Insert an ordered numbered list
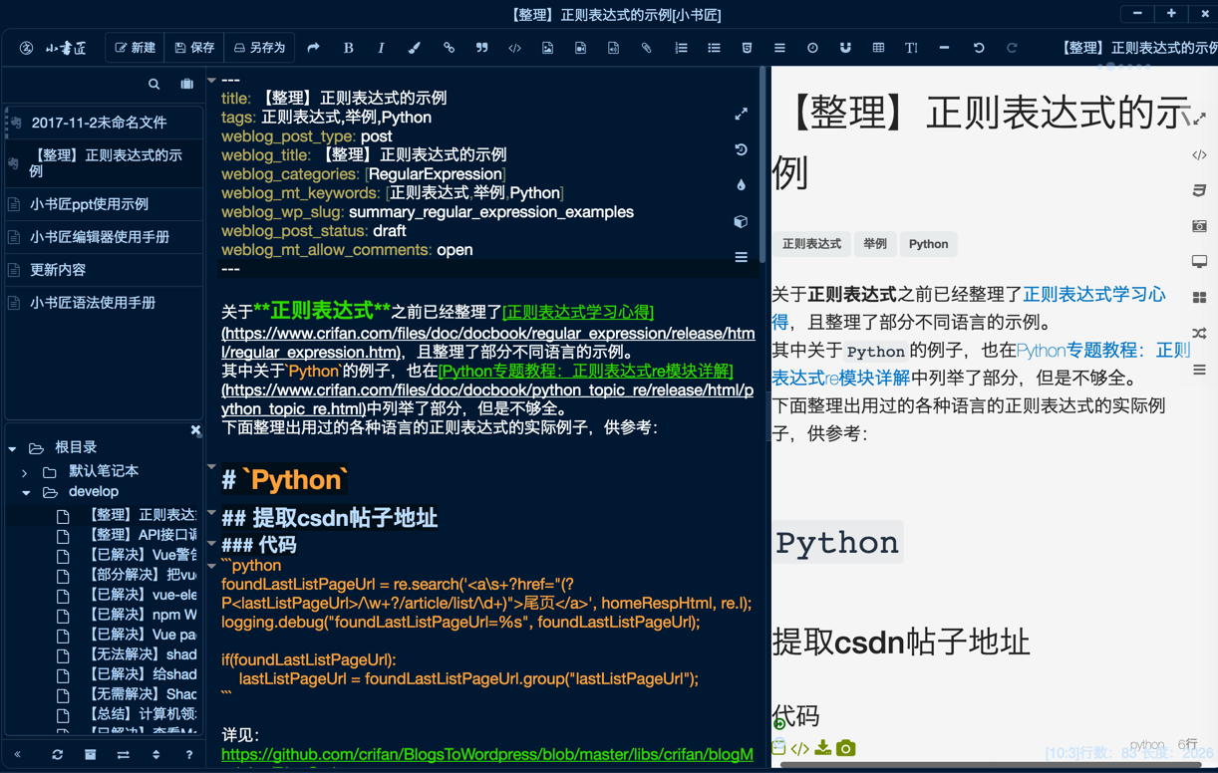Screen dimensions: 1218x773 point(681,48)
